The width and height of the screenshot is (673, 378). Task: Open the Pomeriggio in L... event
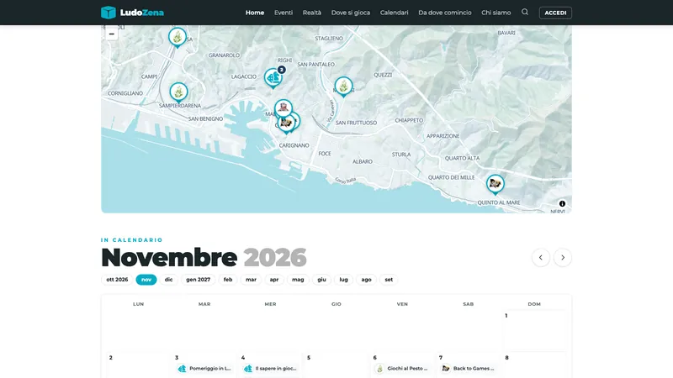pyautogui.click(x=204, y=369)
